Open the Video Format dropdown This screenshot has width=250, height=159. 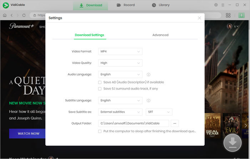tap(120, 51)
